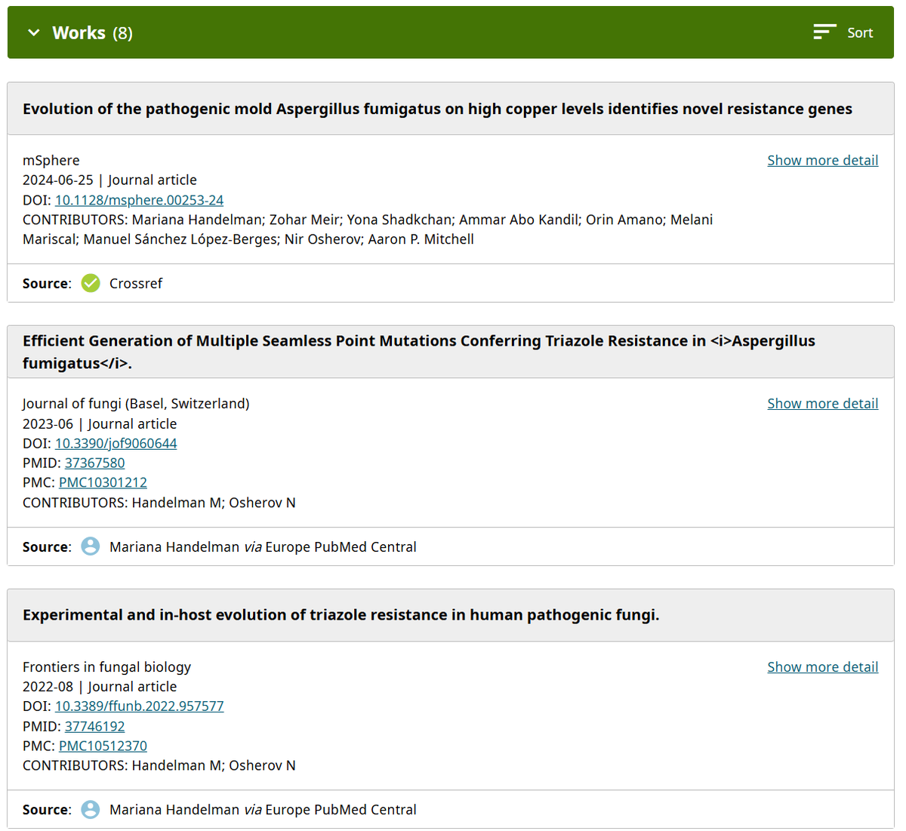Click user icon beside source of Efficient Generation article

pyautogui.click(x=91, y=546)
